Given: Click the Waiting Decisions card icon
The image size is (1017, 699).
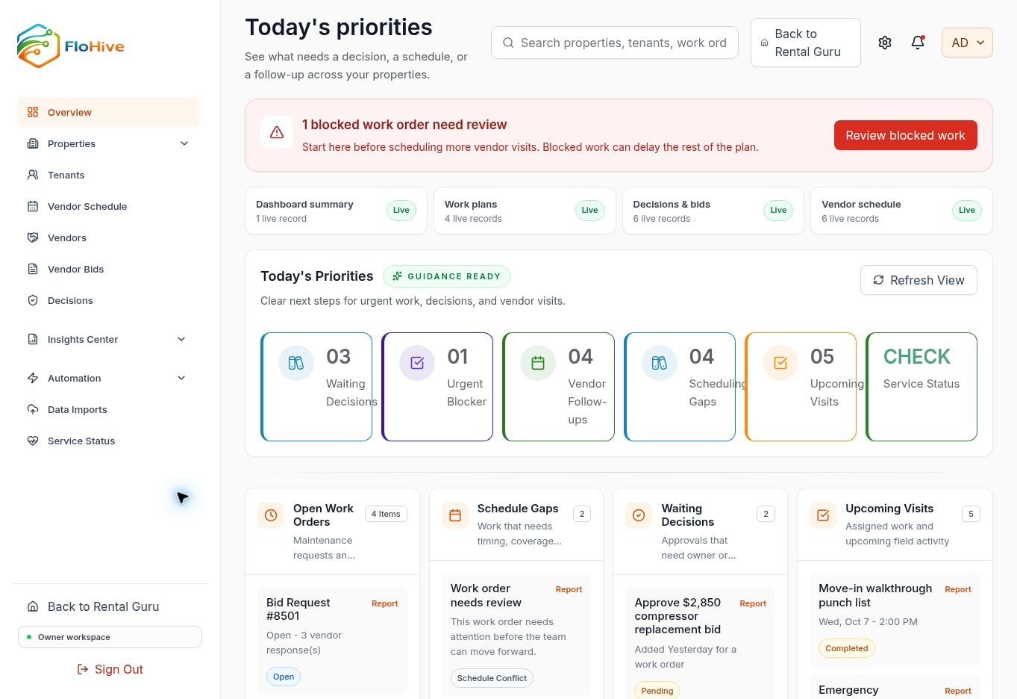Looking at the screenshot, I should (x=296, y=363).
